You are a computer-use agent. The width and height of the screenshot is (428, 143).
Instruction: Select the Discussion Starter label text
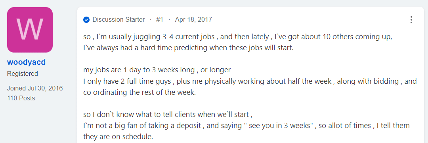[119, 20]
